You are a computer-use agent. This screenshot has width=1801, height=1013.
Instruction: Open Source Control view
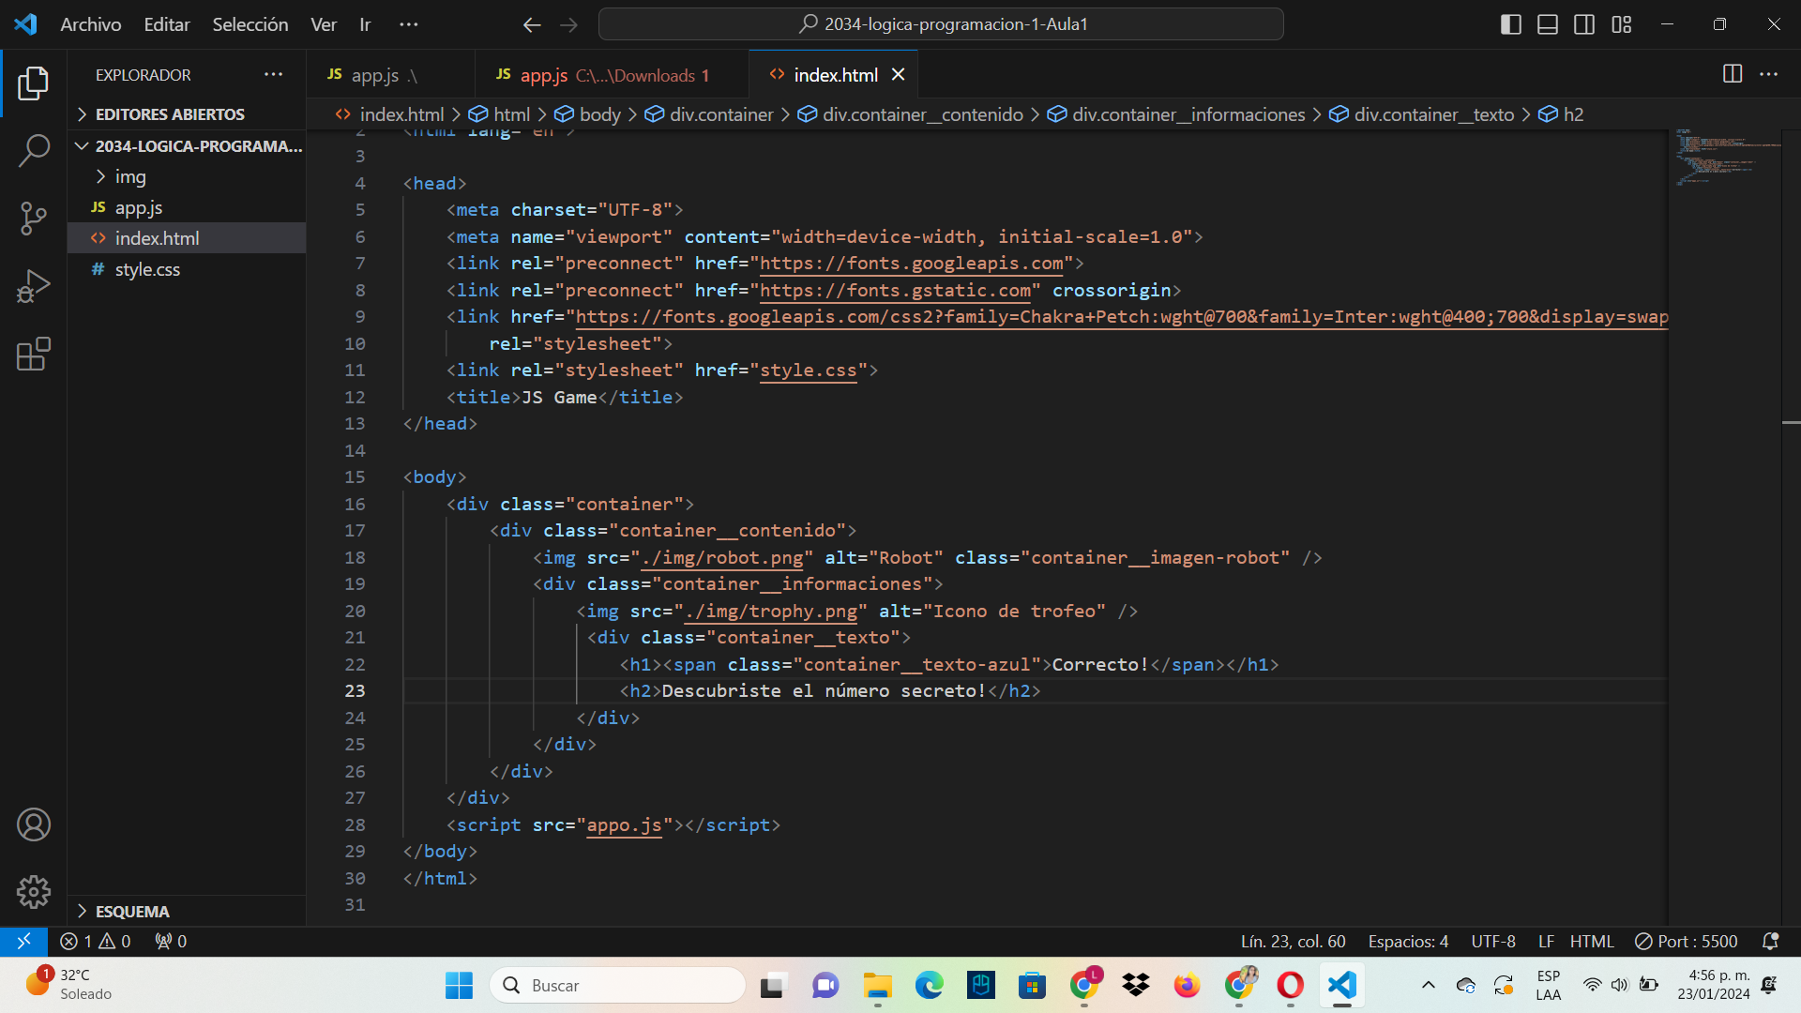[34, 219]
